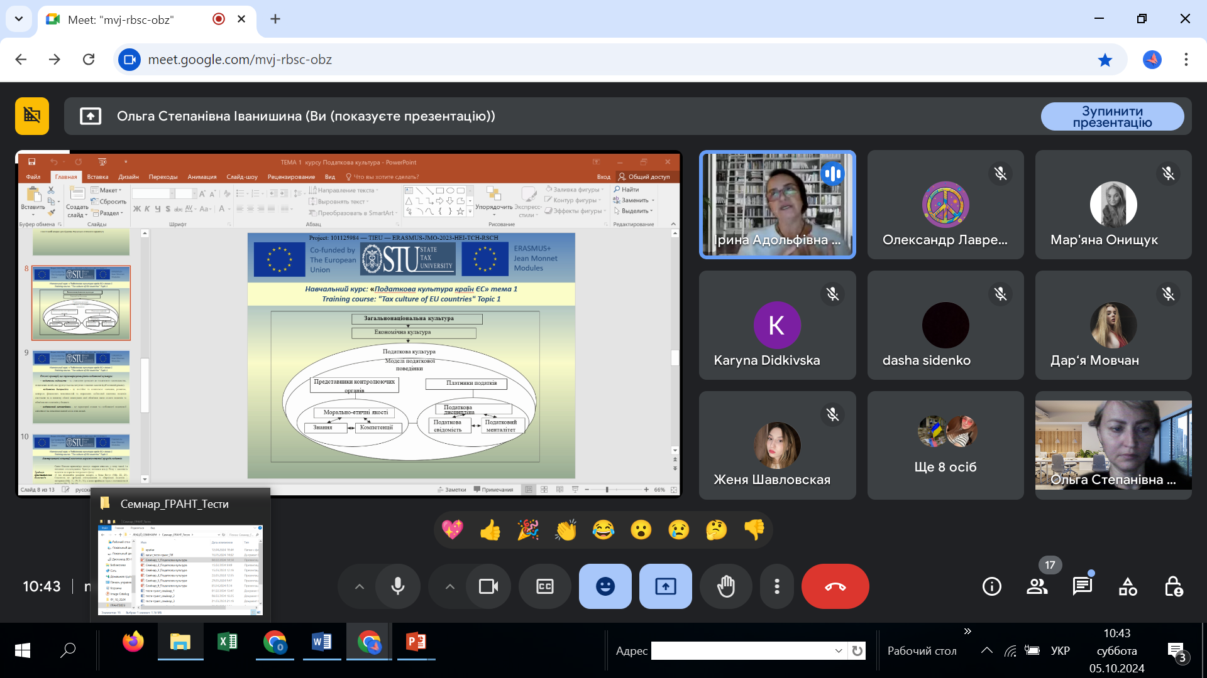This screenshot has height=678, width=1207.
Task: Open Windows notification center
Action: pyautogui.click(x=1177, y=652)
